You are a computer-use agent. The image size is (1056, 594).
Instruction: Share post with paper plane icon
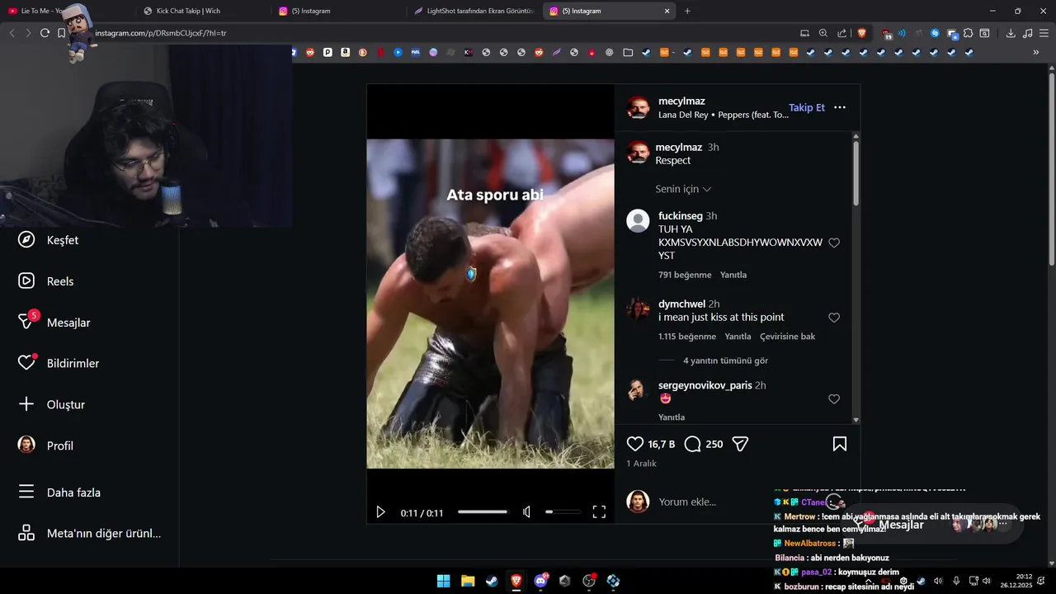pos(740,444)
